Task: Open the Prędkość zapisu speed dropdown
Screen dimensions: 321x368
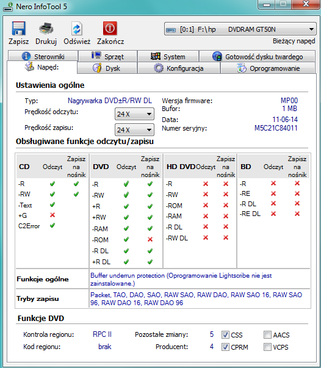Action: click(134, 130)
